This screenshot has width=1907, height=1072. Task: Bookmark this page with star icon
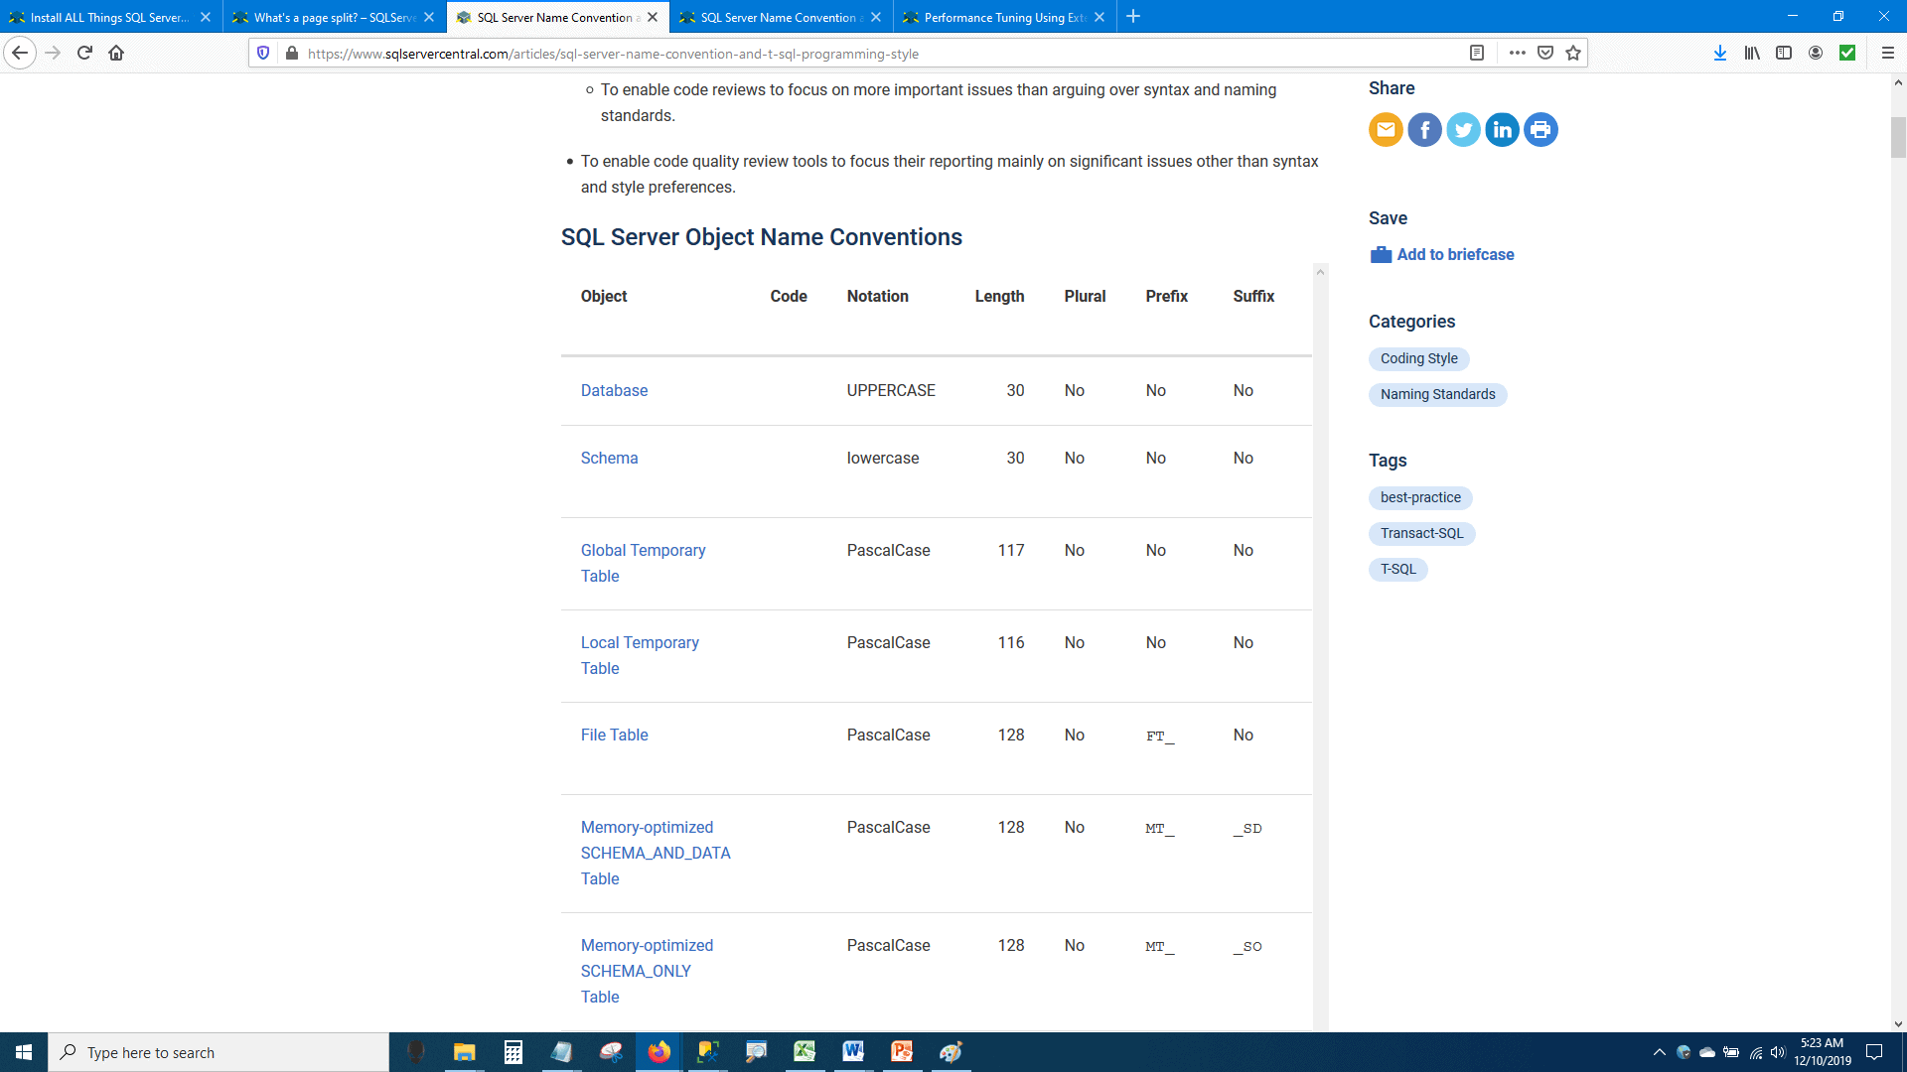[1573, 54]
